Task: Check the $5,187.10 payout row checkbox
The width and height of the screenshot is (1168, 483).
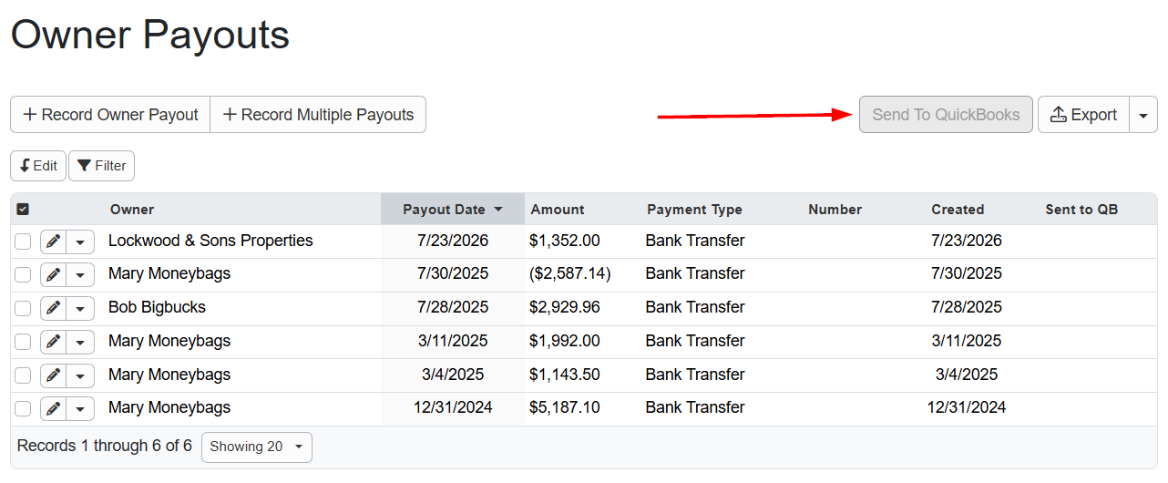Action: point(23,408)
